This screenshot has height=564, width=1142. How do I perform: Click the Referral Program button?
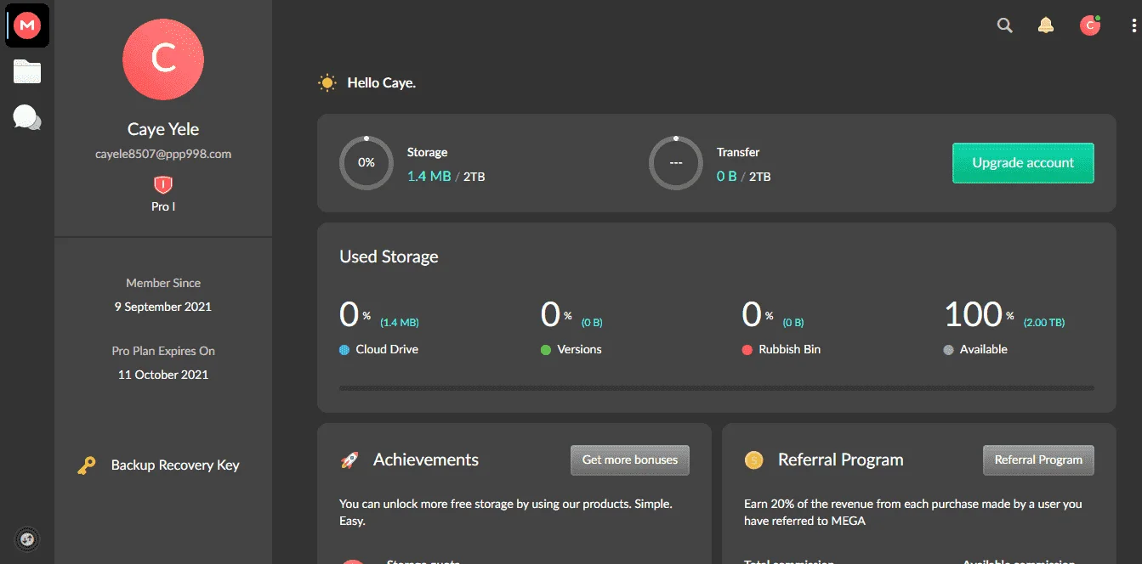(x=1038, y=460)
